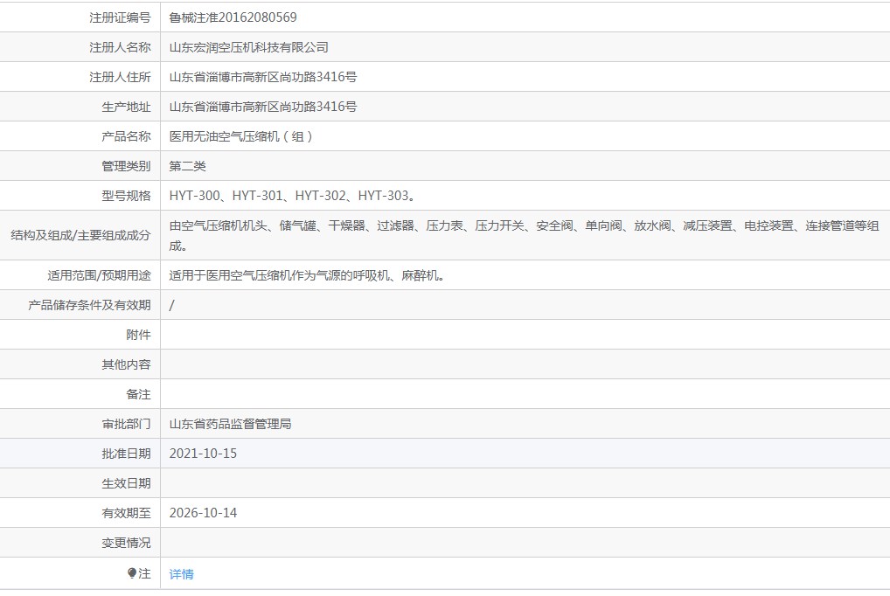The width and height of the screenshot is (890, 596).
Task: Click the 批准日期 label
Action: pos(126,454)
